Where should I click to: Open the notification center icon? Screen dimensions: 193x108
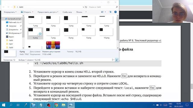[187, 105]
